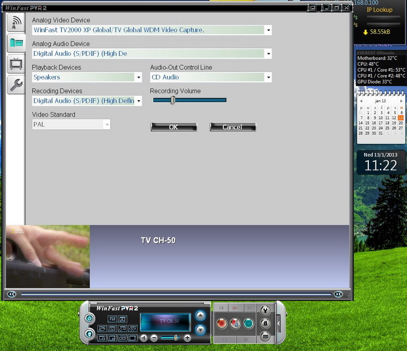Discard changes with the Cancel button

click(x=233, y=127)
